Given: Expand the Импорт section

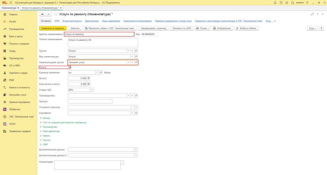Looking at the screenshot, I should 46,118.
